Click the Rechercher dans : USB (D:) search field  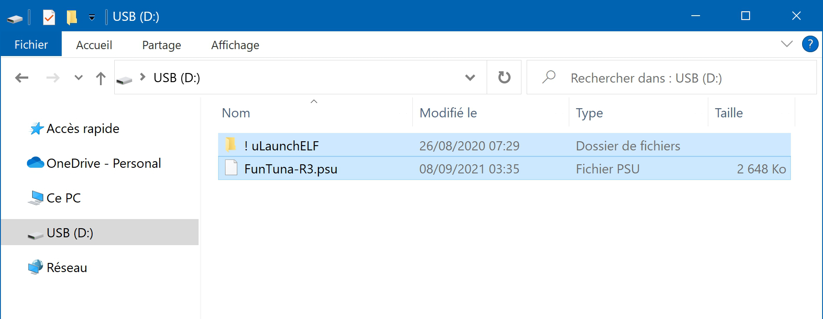coord(671,77)
